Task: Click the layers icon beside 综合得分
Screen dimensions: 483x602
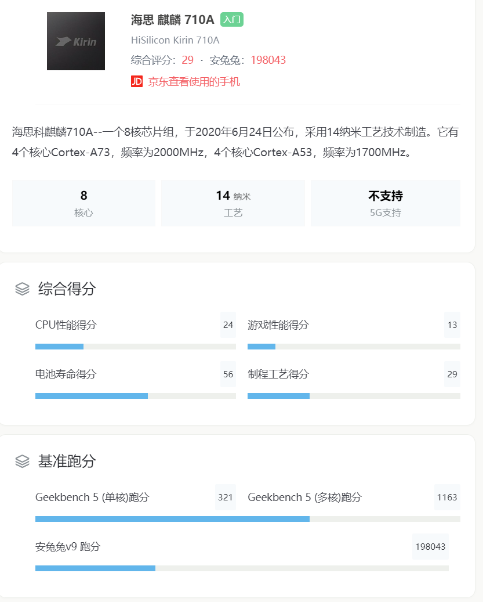Action: click(22, 289)
